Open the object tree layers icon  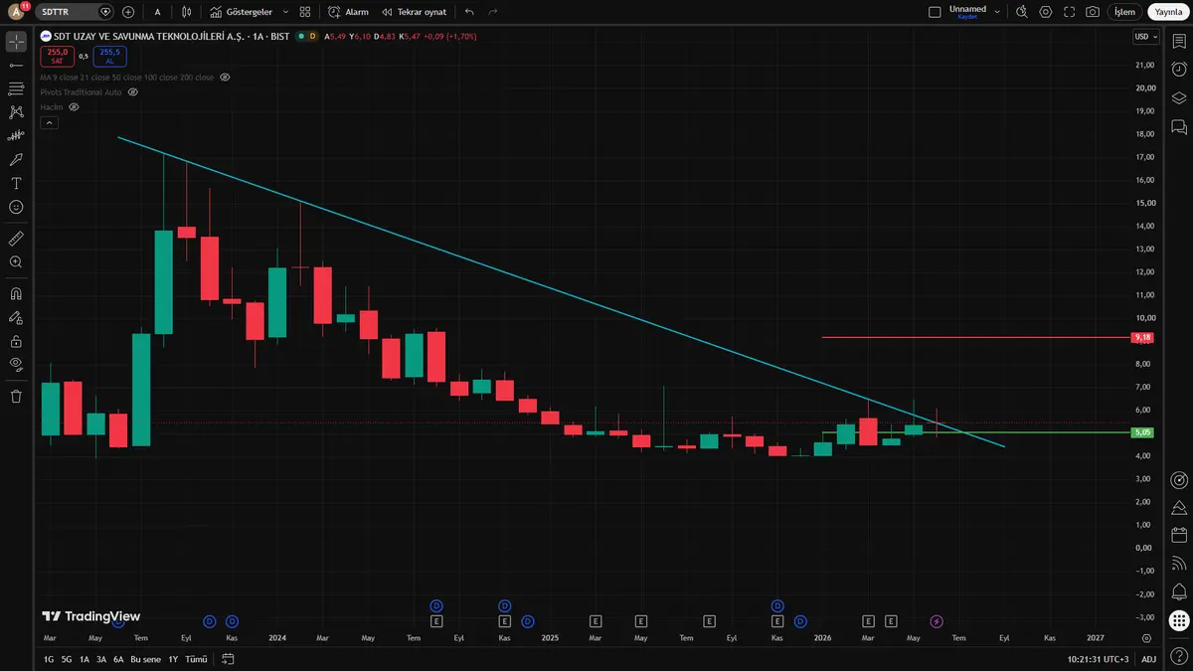1179,98
